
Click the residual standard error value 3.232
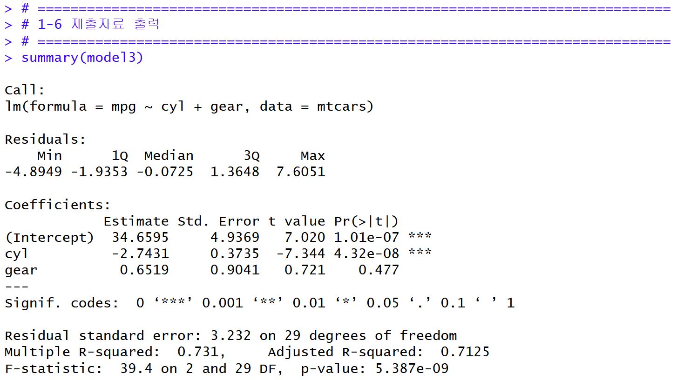230,336
